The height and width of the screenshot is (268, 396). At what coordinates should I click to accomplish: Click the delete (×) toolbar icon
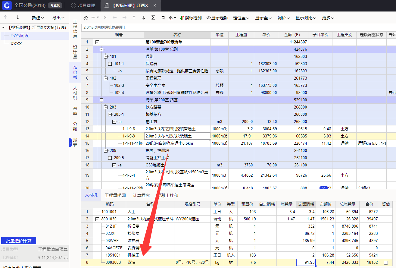(x=105, y=18)
